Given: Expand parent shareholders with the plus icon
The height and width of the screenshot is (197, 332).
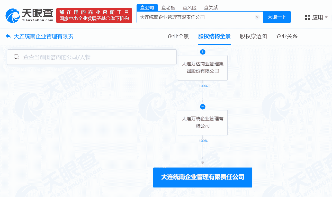Looking at the screenshot, I should pos(203,52).
